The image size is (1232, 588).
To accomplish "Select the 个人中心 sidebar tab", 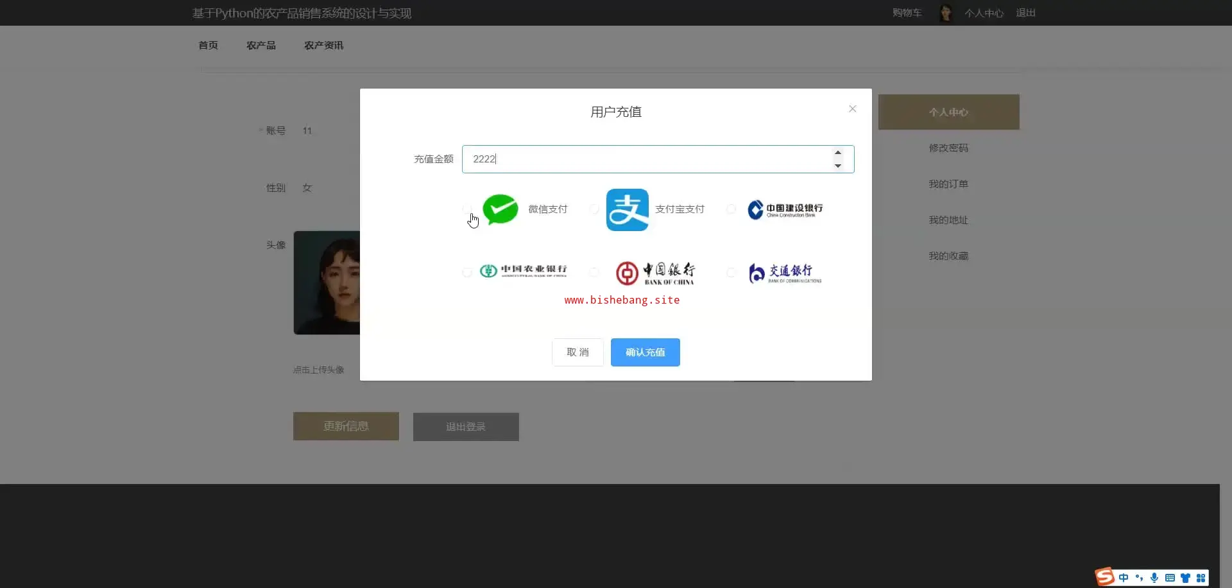I will pos(948,112).
